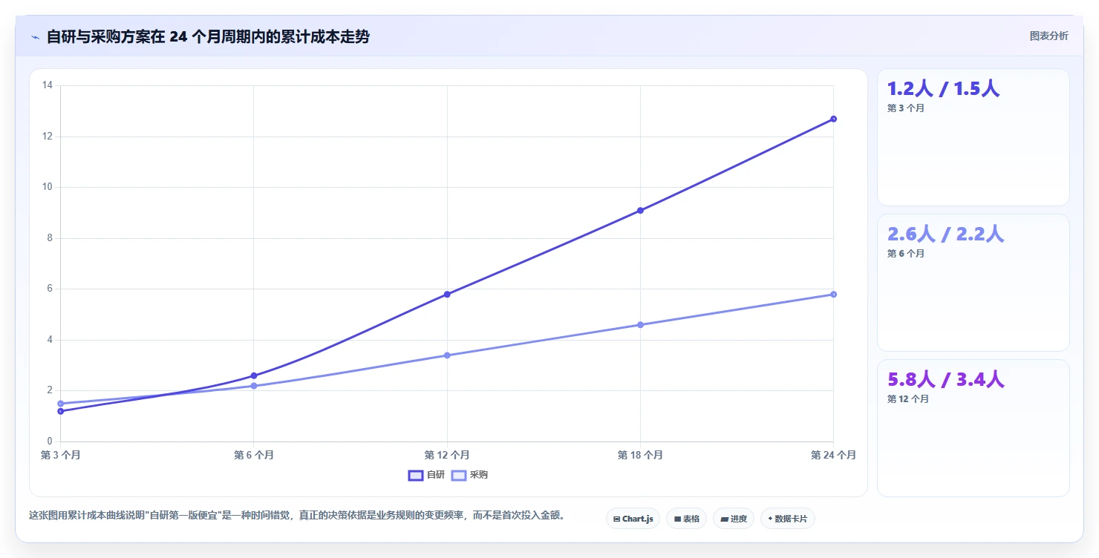Click the y-axis value 14

48,85
